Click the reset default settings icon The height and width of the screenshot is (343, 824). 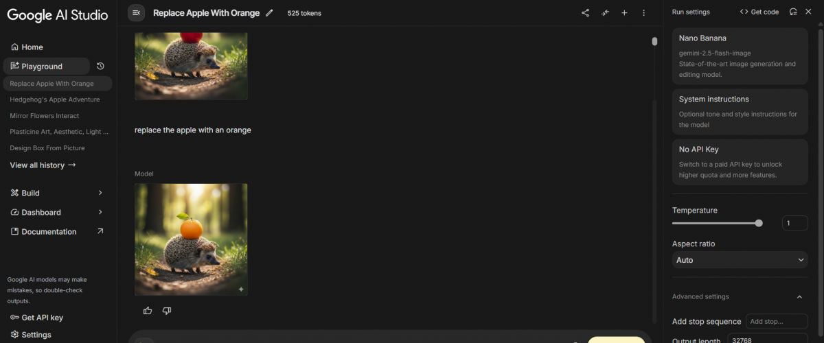(x=793, y=12)
